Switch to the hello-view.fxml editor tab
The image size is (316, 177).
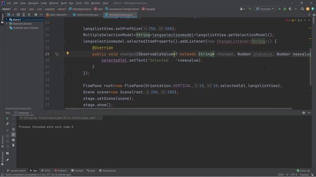[58, 15]
